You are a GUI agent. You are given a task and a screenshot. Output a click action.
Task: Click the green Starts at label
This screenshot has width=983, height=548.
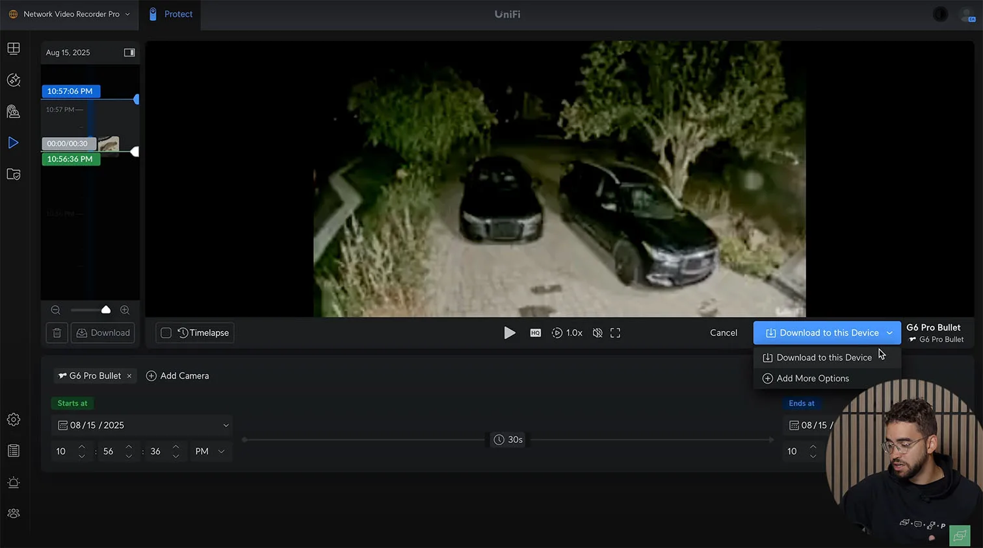point(72,403)
